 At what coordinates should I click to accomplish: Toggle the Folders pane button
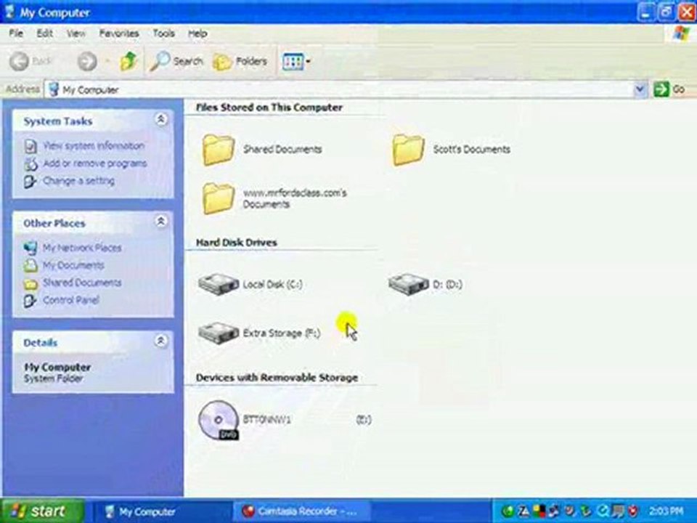click(x=240, y=61)
